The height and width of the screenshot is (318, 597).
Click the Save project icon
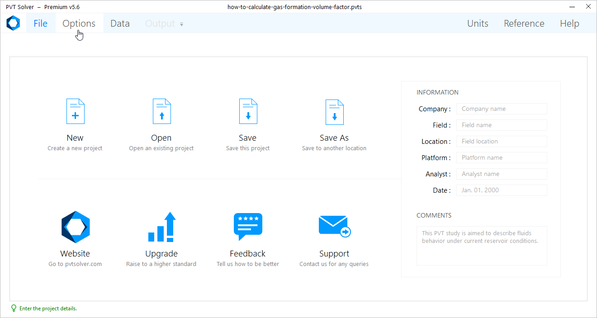pyautogui.click(x=248, y=111)
